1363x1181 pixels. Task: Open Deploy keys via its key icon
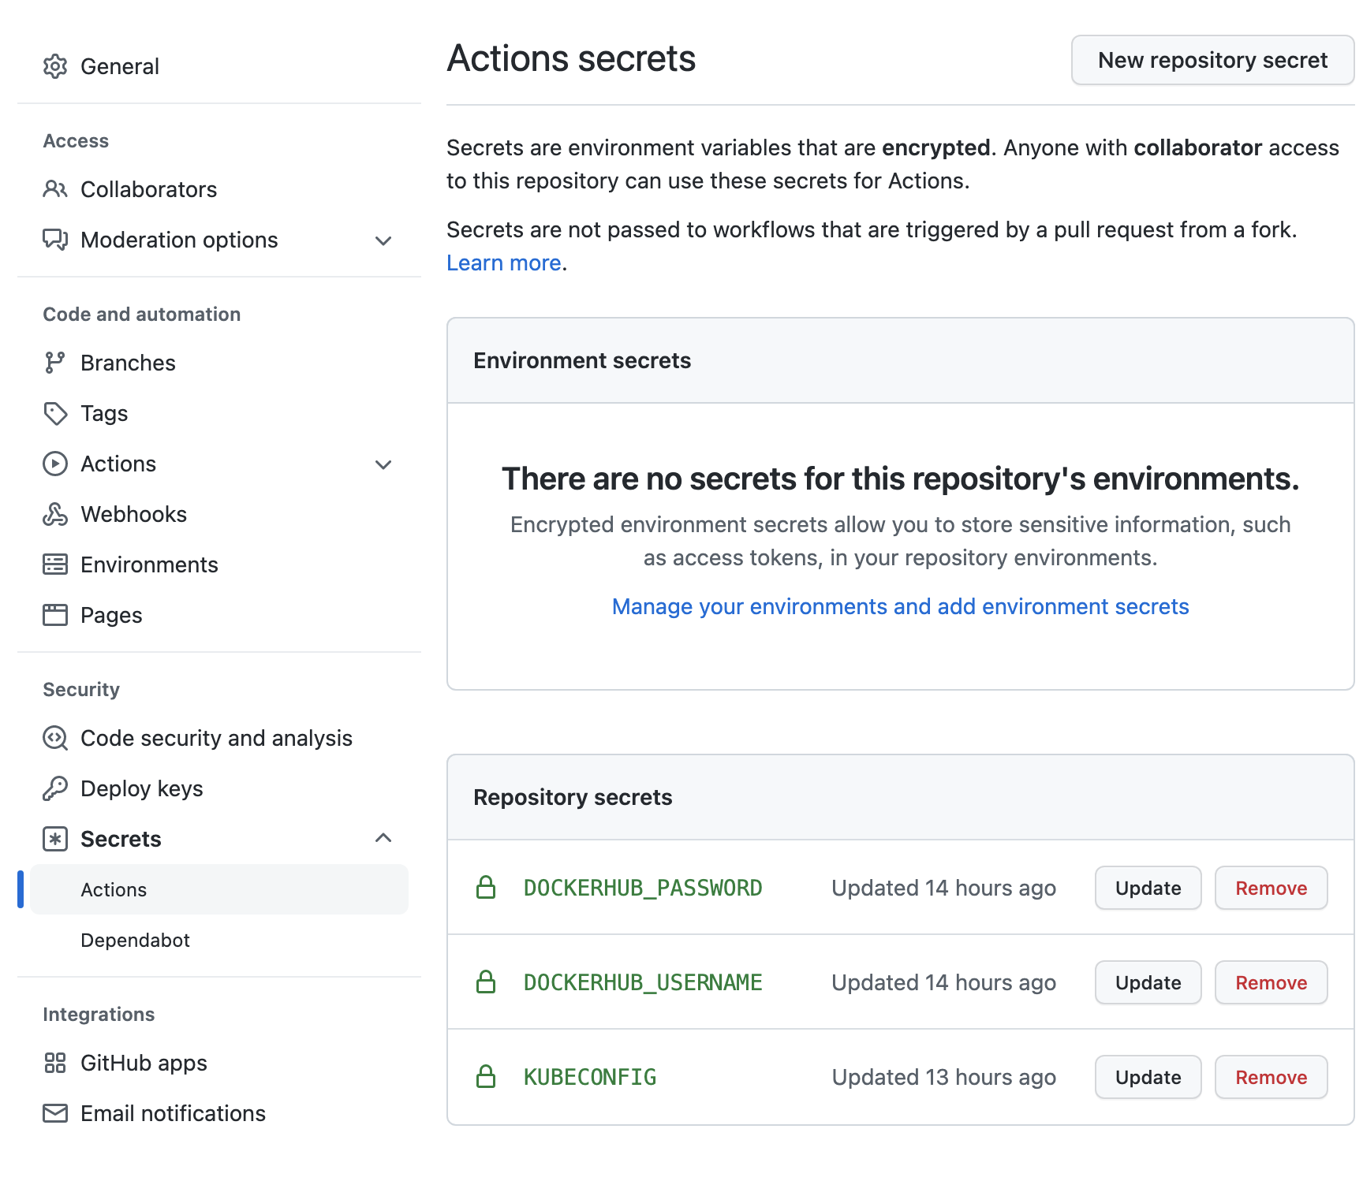(x=55, y=788)
